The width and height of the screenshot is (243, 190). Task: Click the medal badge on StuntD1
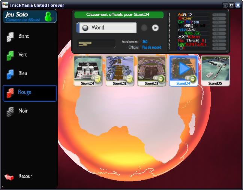[x=97, y=79]
